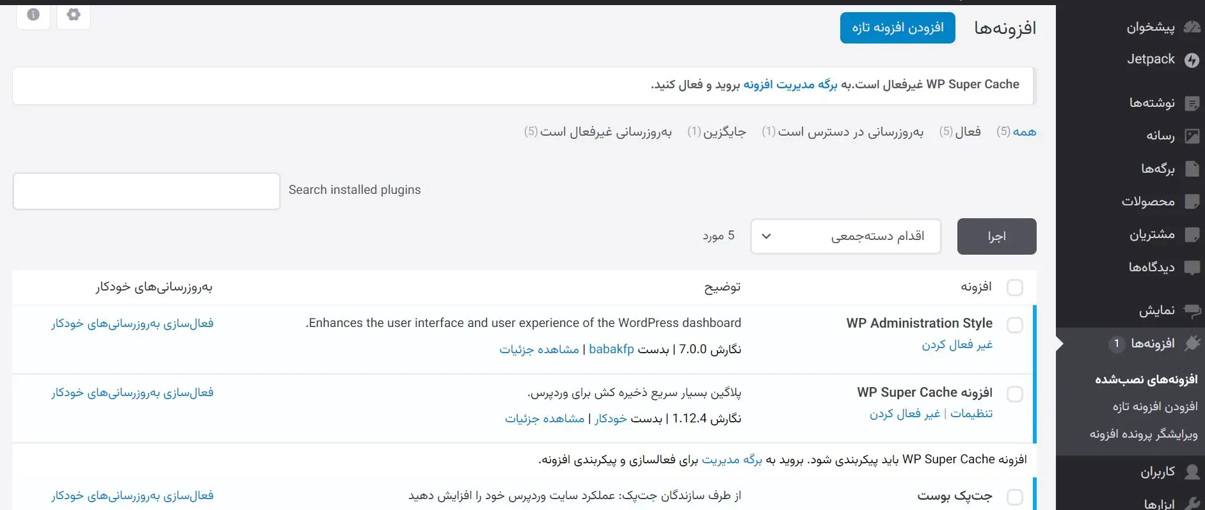Click the توضیح column header
Screen dimensions: 1205x510
(722, 287)
